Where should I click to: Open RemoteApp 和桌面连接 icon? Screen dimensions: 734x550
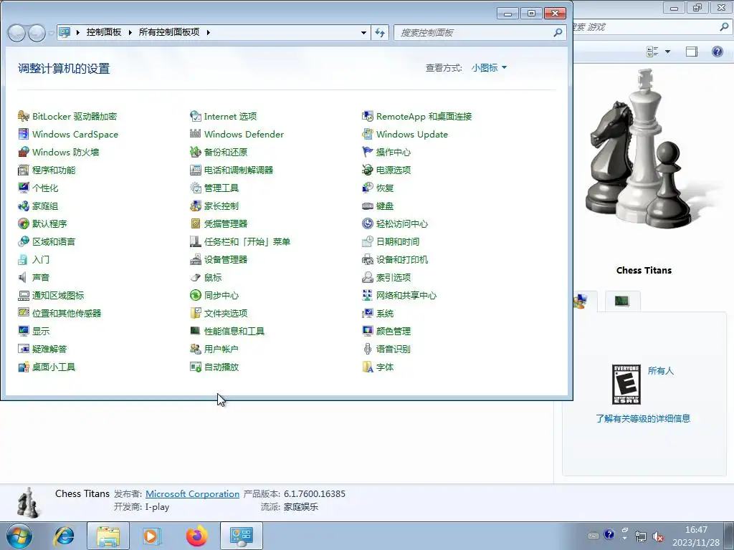pyautogui.click(x=368, y=116)
